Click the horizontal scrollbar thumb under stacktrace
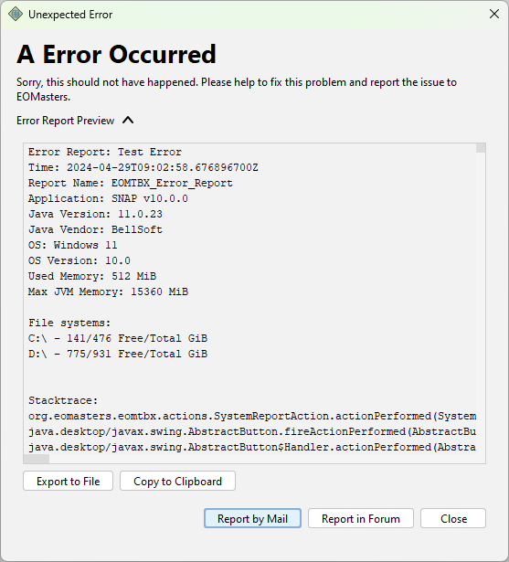The width and height of the screenshot is (509, 562). point(37,459)
